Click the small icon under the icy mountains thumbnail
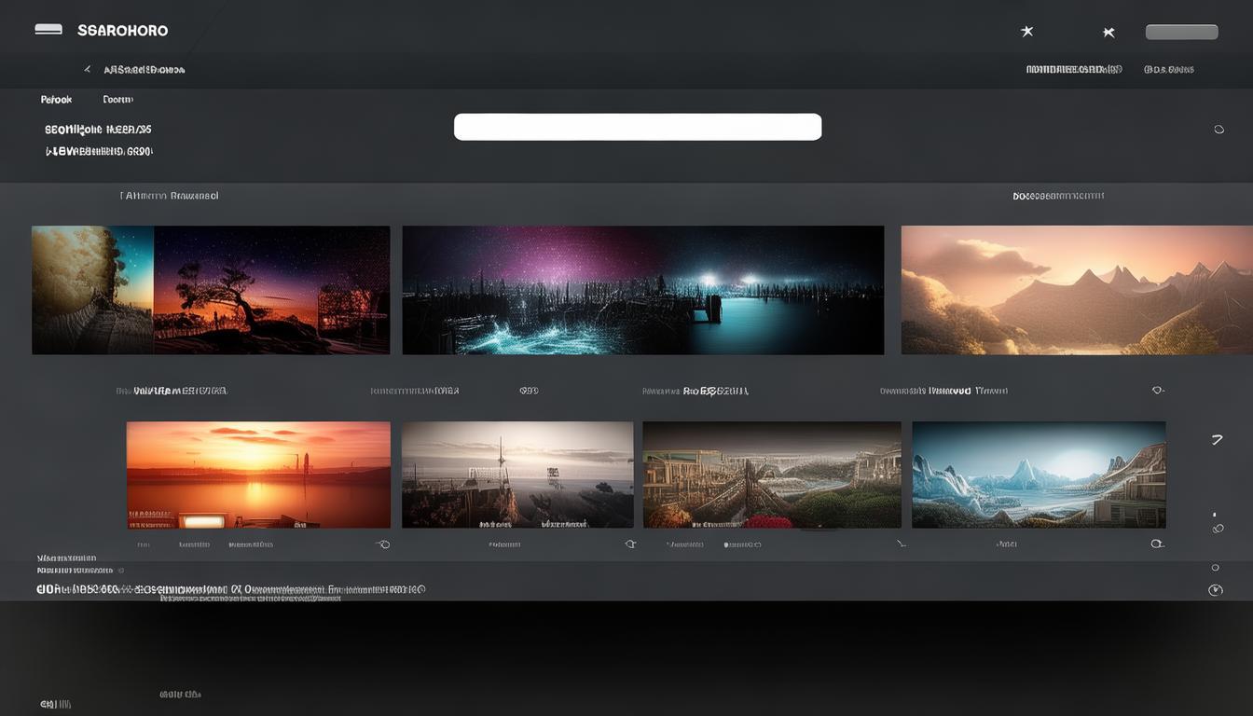 click(x=1156, y=544)
